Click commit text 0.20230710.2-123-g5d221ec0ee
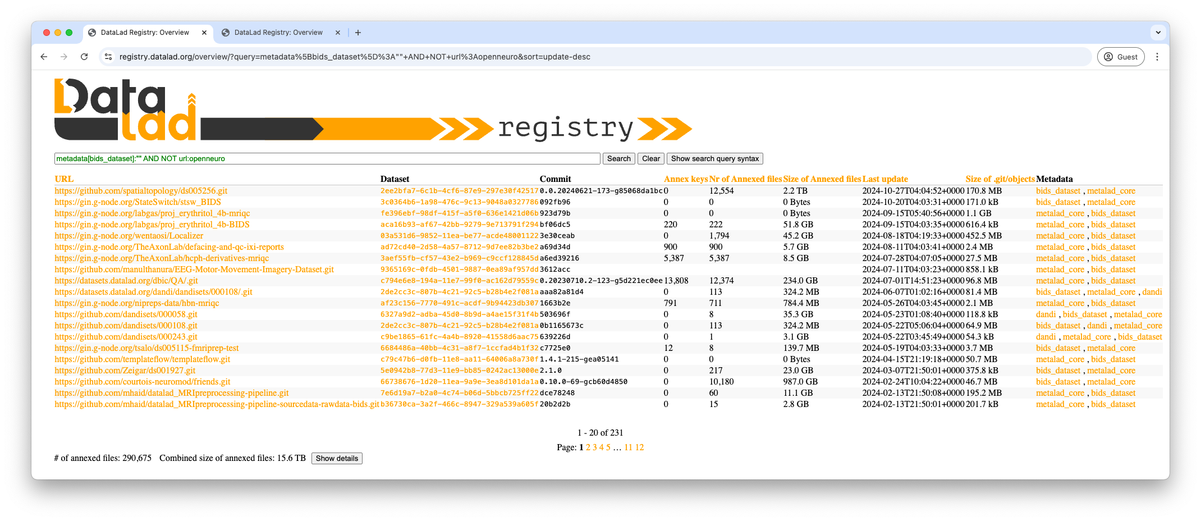Screen dimensions: 1201x521 tap(601, 281)
